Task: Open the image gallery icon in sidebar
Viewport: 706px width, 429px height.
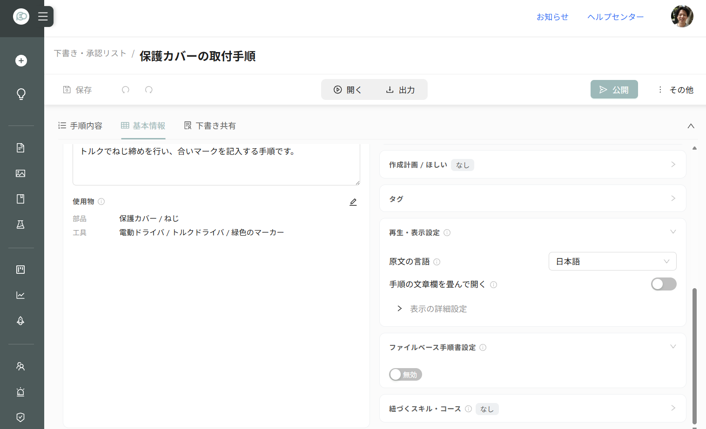Action: pos(20,173)
